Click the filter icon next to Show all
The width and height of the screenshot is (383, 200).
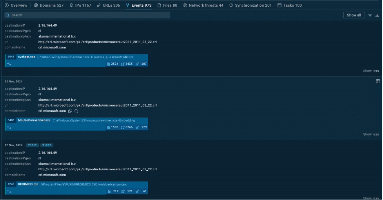(x=370, y=15)
